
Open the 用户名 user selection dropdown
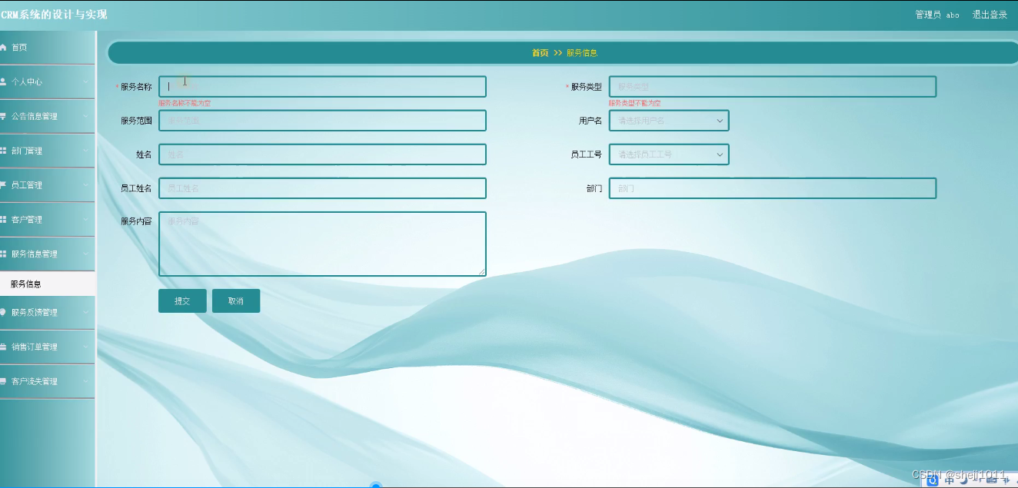(x=668, y=120)
